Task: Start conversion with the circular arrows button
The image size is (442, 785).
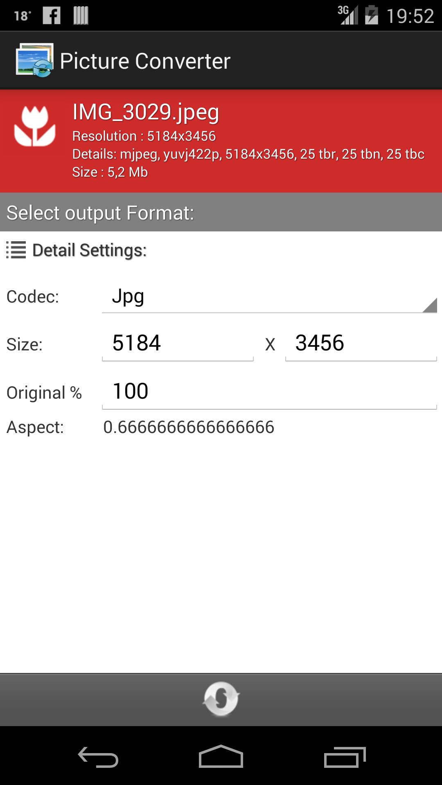Action: [x=221, y=699]
